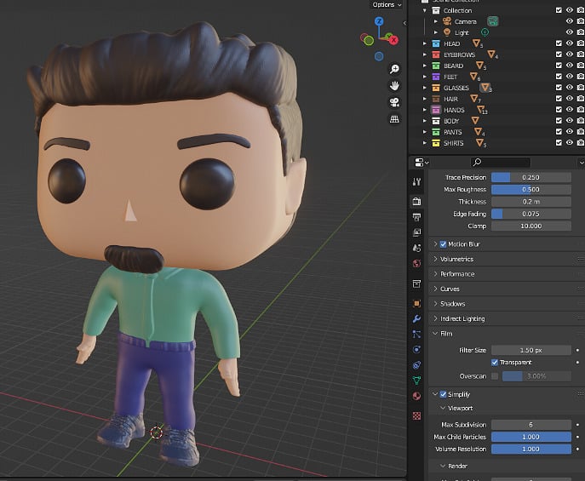Open the View Layer properties tab
585x481 pixels.
[x=416, y=232]
